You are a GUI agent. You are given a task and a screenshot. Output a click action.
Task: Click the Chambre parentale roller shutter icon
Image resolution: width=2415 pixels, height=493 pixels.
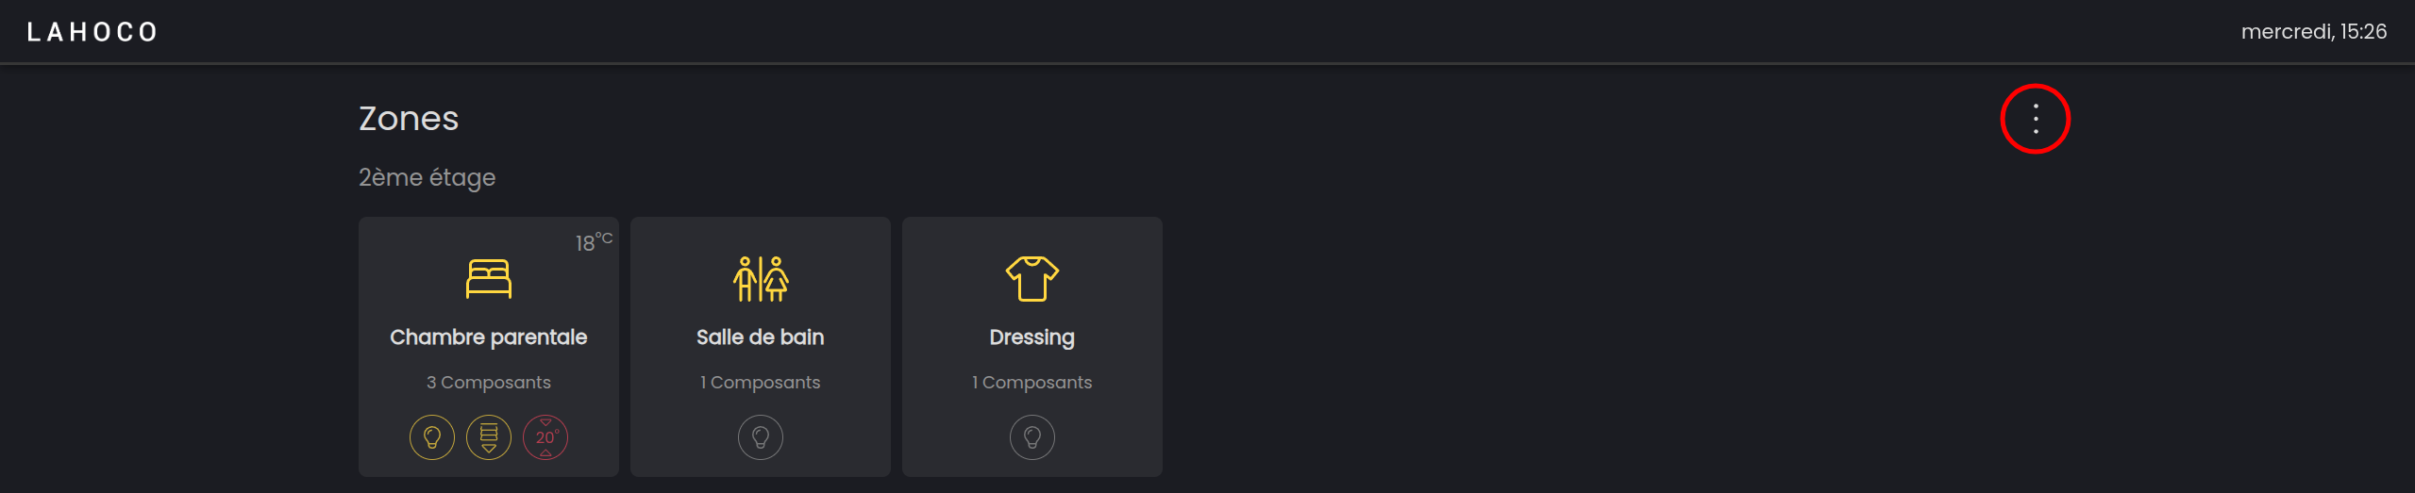click(x=489, y=437)
